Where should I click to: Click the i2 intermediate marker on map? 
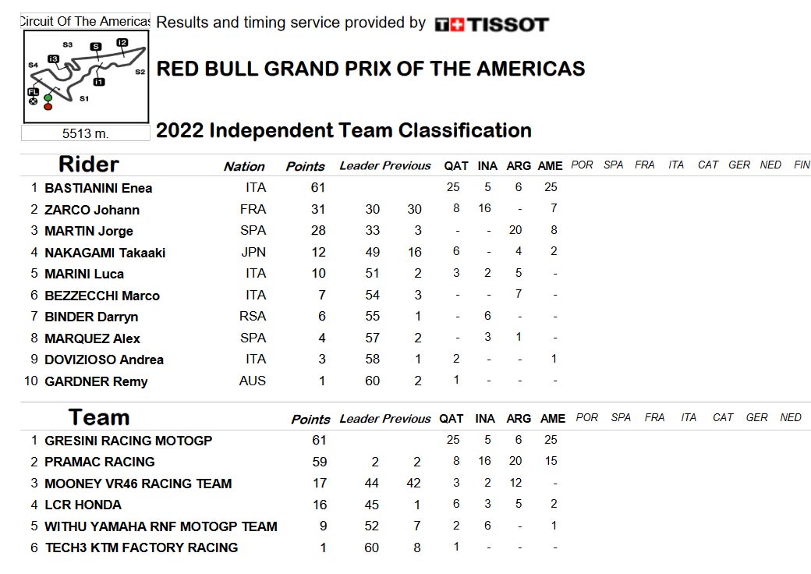tap(122, 42)
